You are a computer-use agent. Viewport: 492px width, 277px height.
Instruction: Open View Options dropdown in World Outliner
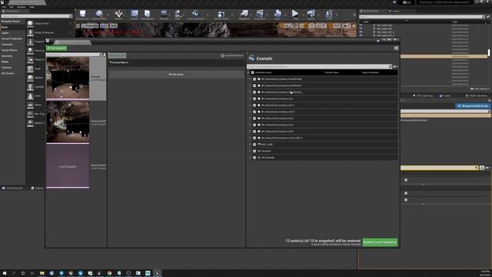tap(480, 89)
